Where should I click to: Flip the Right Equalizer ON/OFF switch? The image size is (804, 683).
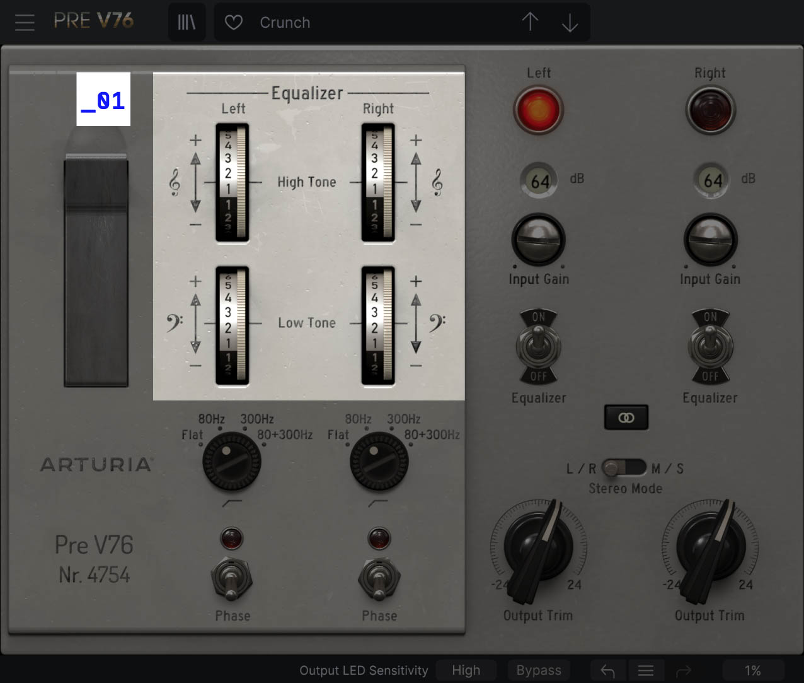(710, 346)
